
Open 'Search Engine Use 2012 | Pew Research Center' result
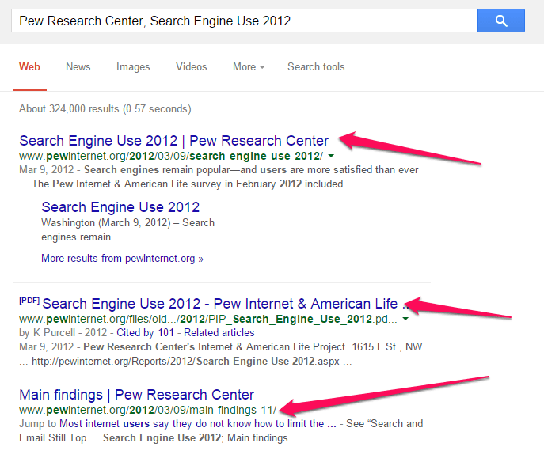tap(173, 141)
